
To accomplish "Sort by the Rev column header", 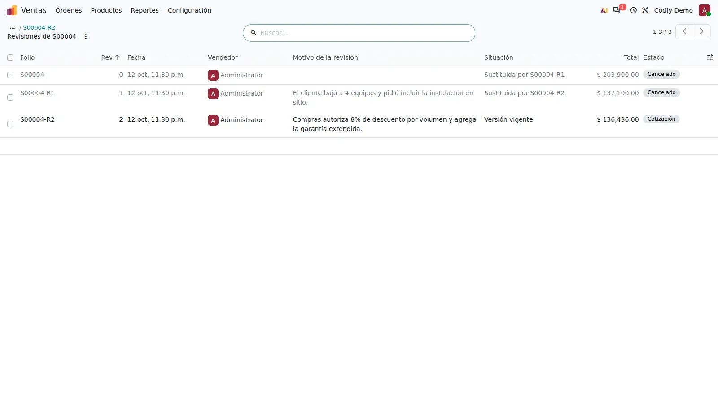I will click(x=110, y=57).
